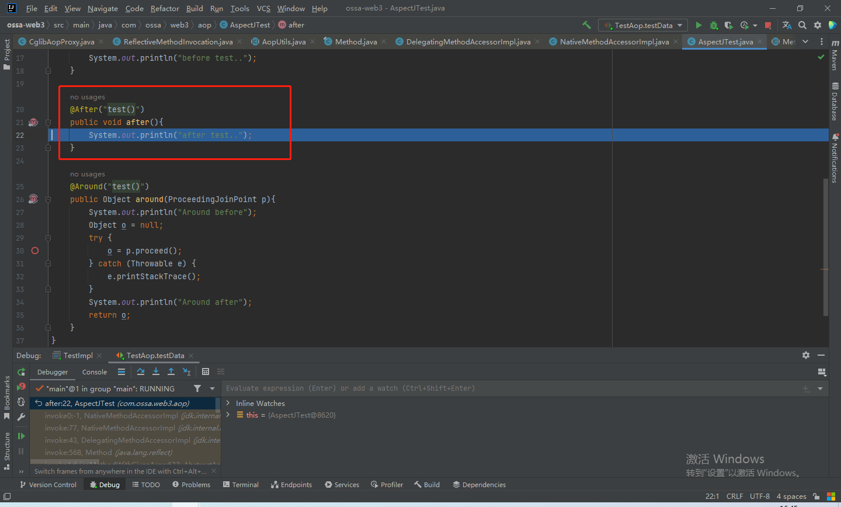The height and width of the screenshot is (507, 841).
Task: Open the Navigate menu
Action: tap(103, 8)
